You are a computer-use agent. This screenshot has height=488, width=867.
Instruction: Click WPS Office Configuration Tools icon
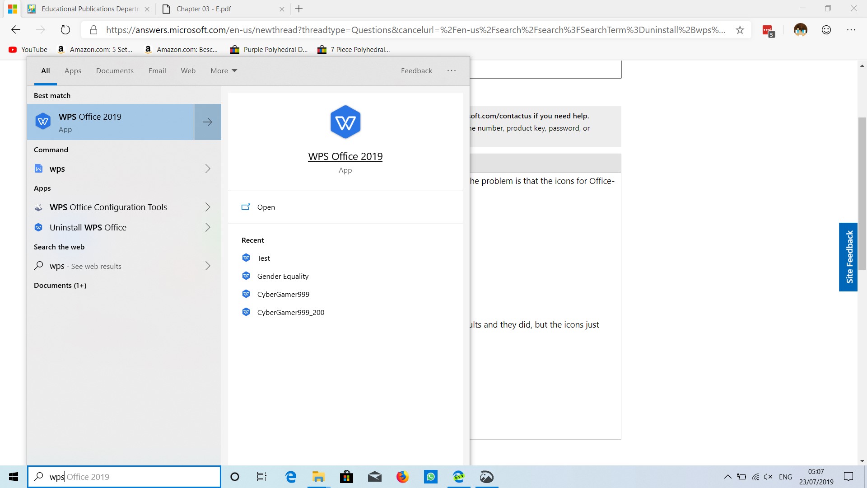point(39,207)
